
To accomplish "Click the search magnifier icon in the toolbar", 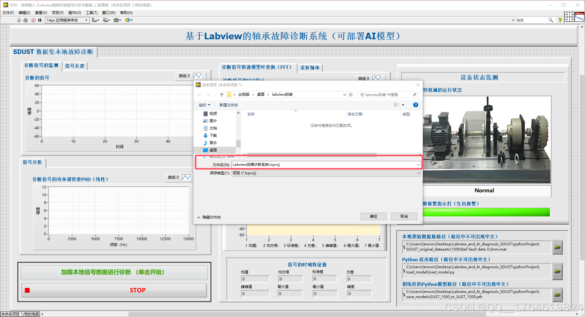I will [551, 20].
